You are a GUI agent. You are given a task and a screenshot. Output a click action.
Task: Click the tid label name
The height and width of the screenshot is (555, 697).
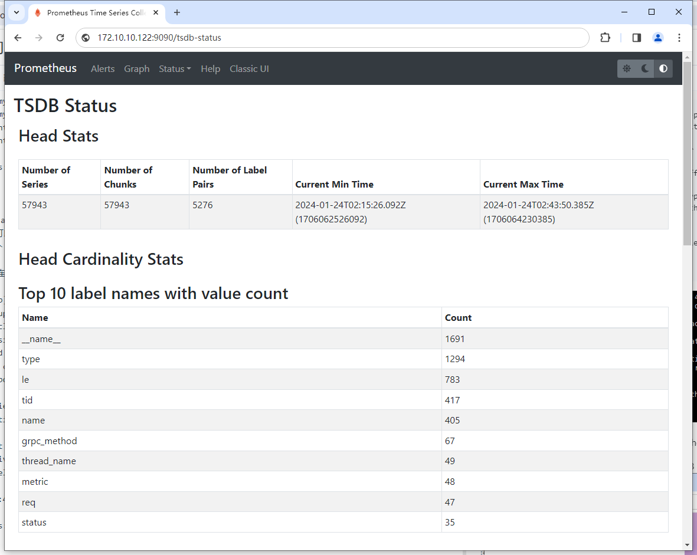(x=27, y=400)
